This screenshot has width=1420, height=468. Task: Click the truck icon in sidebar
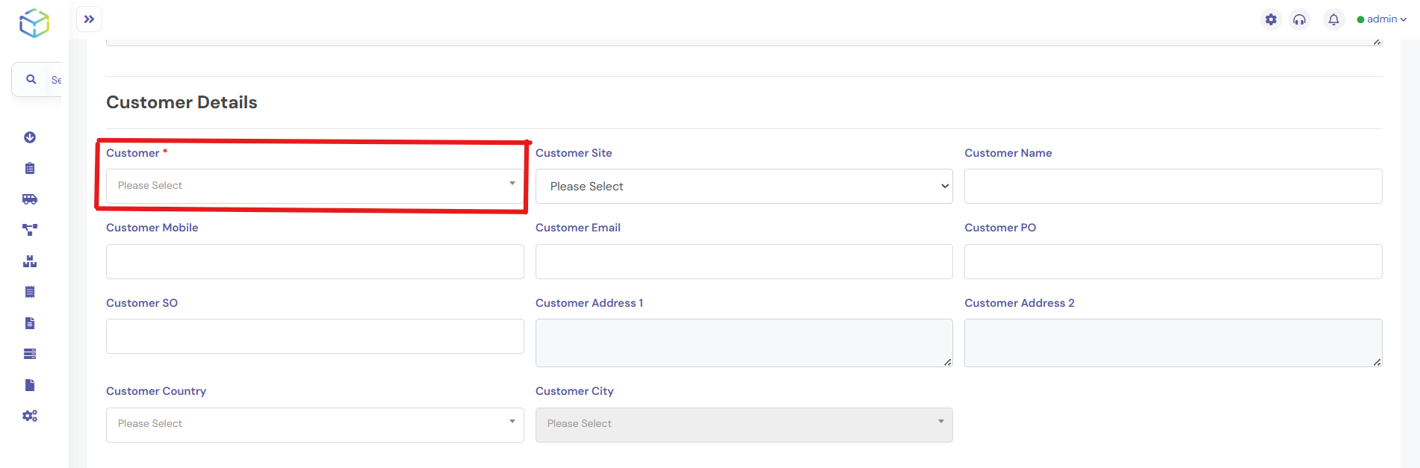(30, 199)
